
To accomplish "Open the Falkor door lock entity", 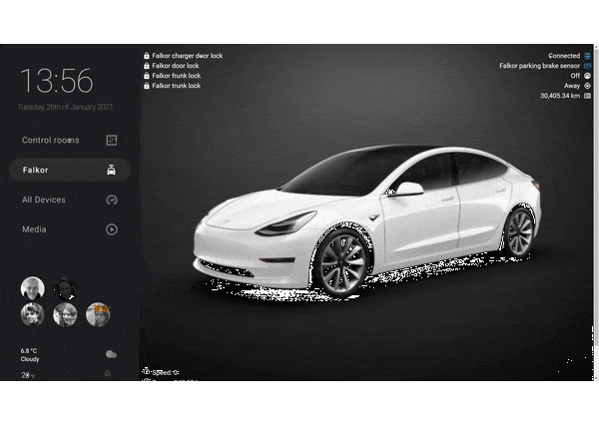I will click(x=176, y=66).
